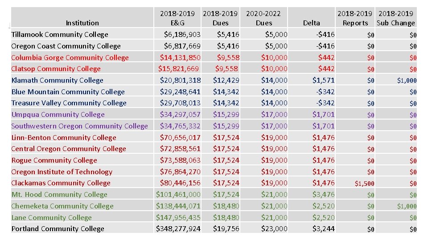Select Chemeketa Community College $1,000 Sub Change
Screen dimensions: 428x240
point(407,206)
